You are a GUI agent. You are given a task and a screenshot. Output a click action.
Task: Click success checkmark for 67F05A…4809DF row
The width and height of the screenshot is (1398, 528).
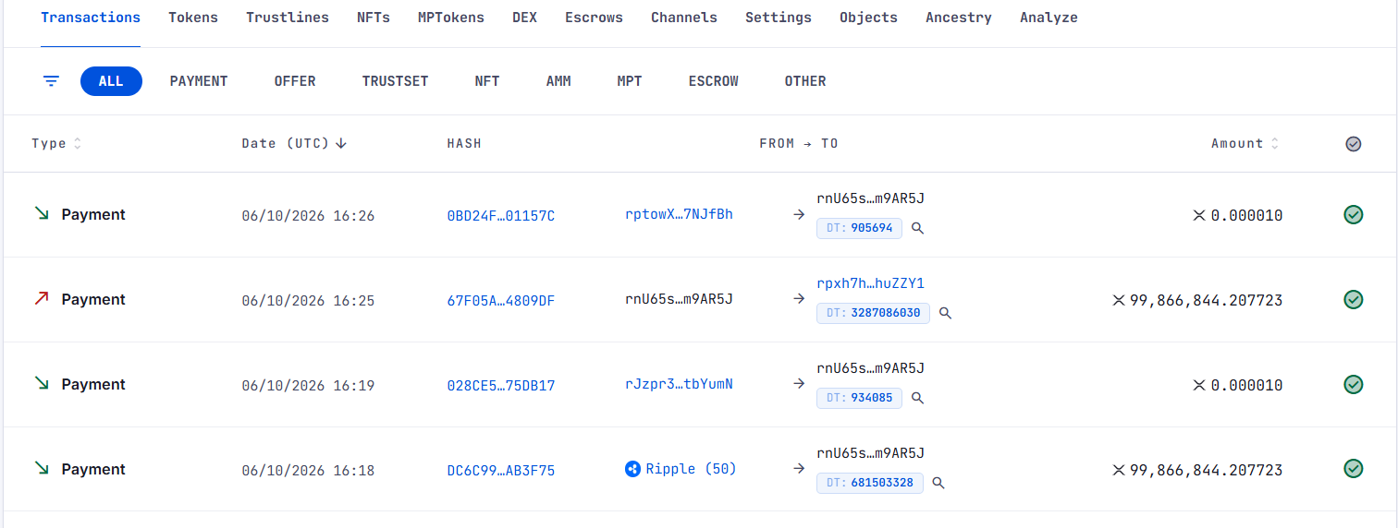1353,300
